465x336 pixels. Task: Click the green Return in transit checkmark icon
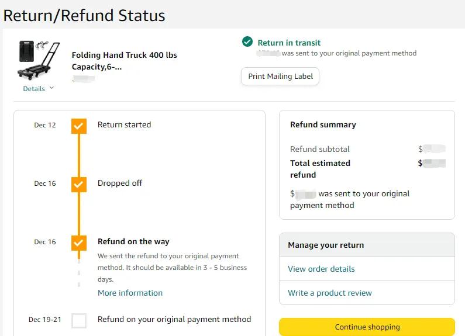tap(247, 42)
